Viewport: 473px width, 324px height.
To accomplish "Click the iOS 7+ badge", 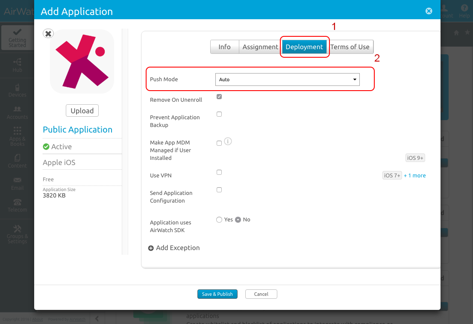I will tap(392, 175).
